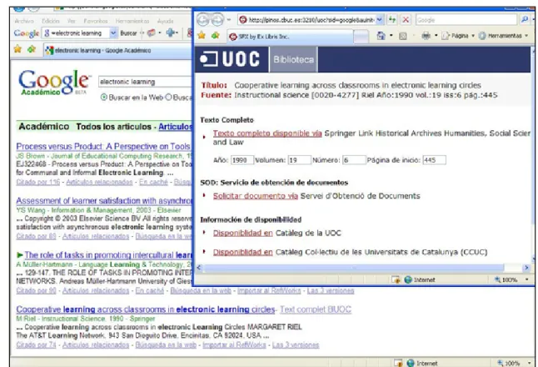Click the UOC logo in the header

point(230,59)
